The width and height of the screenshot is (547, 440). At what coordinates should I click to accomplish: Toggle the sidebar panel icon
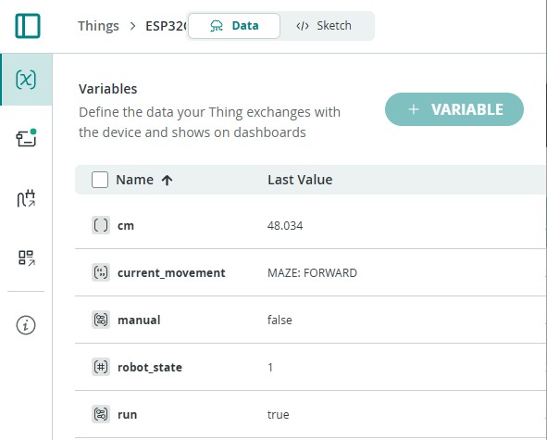coord(28,26)
